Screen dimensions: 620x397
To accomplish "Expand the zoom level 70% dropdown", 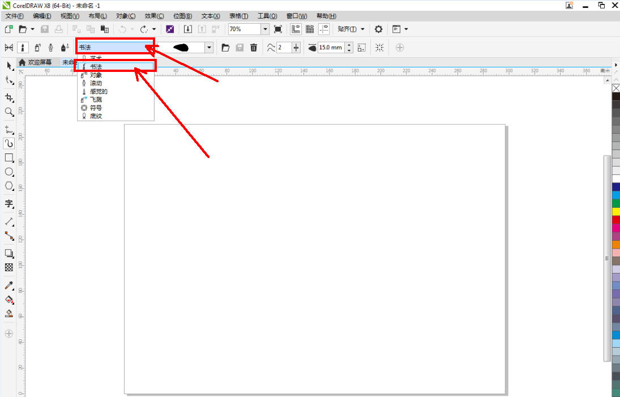I will pyautogui.click(x=266, y=29).
